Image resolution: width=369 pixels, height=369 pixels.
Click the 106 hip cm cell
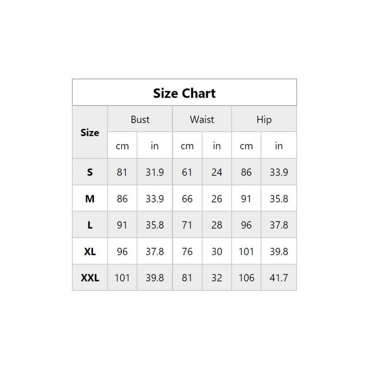coord(246,277)
